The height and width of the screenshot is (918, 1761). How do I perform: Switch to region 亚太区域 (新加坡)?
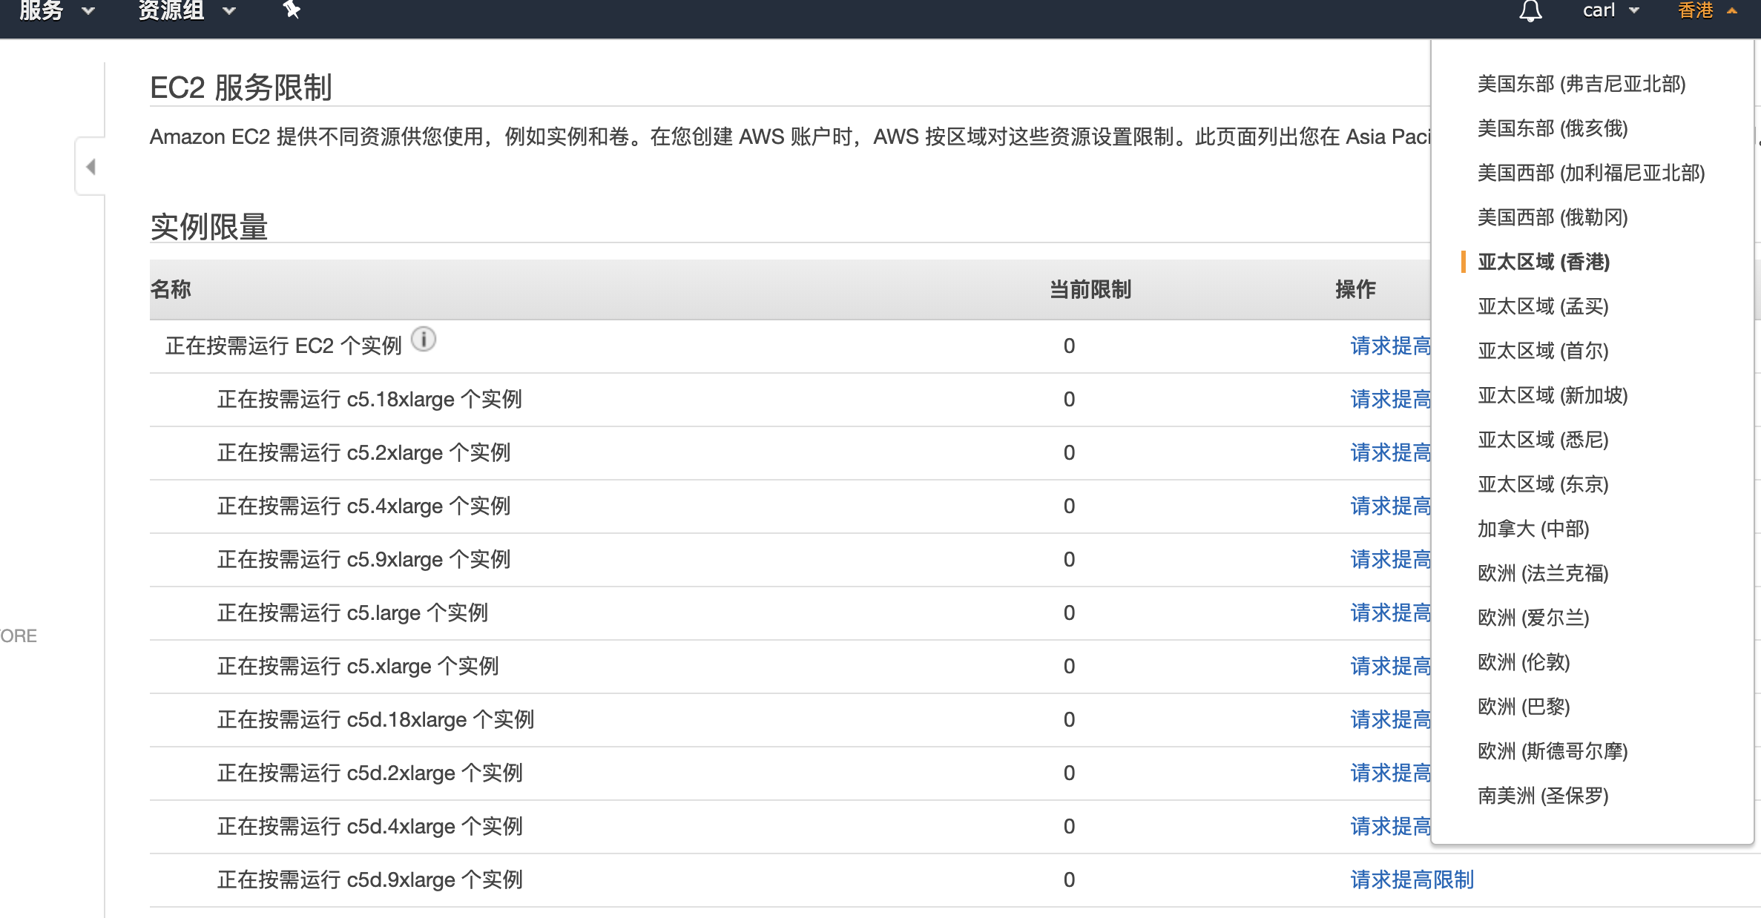(x=1552, y=395)
